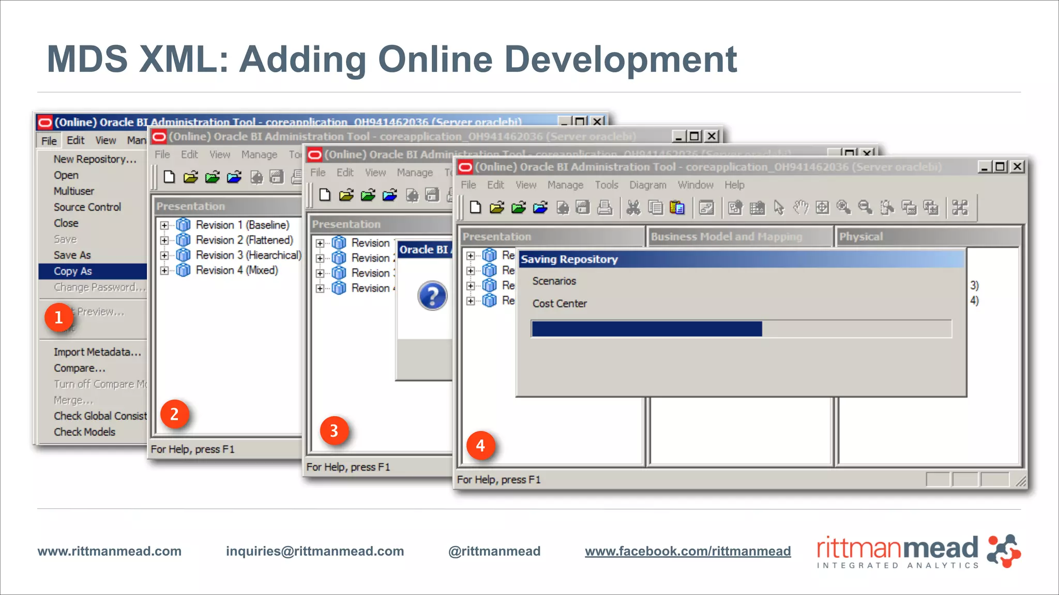Click check-in changes icon left of Save icon
This screenshot has width=1059, height=595.
coord(563,208)
